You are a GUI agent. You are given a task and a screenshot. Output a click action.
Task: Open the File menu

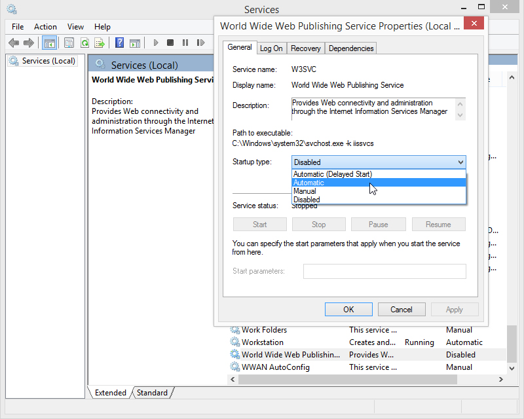pos(18,27)
